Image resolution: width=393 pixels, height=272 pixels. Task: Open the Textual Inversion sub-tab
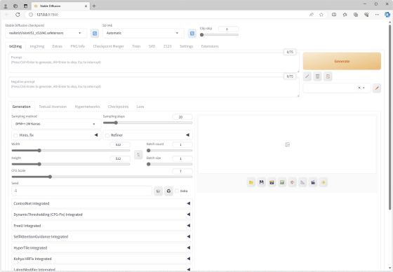pos(53,107)
